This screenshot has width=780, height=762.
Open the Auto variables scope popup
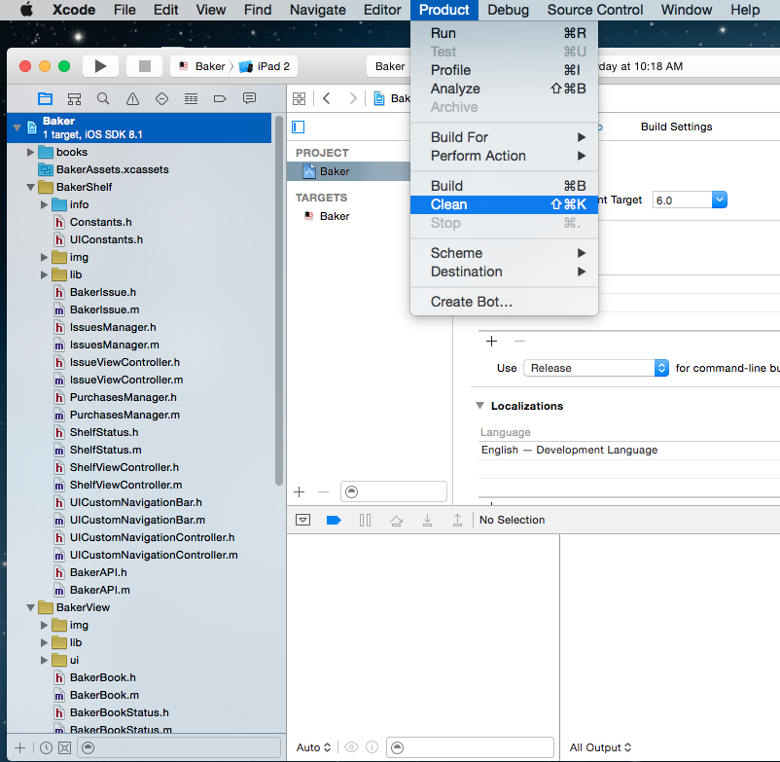pyautogui.click(x=313, y=747)
